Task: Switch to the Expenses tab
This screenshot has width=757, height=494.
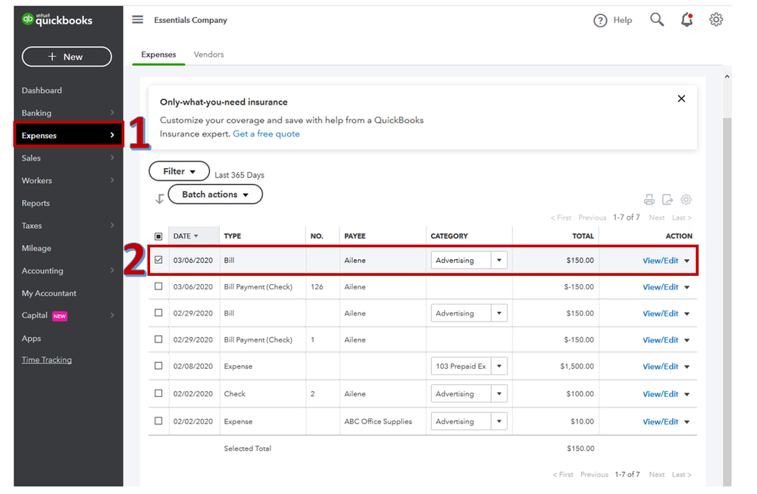Action: [x=158, y=55]
